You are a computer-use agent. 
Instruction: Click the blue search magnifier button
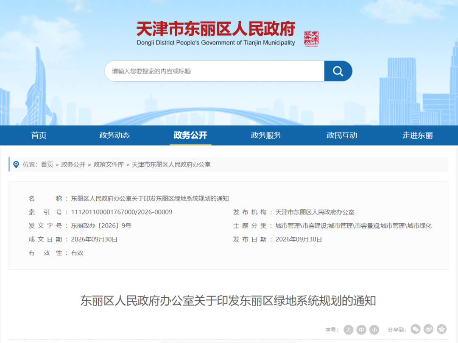pyautogui.click(x=338, y=71)
